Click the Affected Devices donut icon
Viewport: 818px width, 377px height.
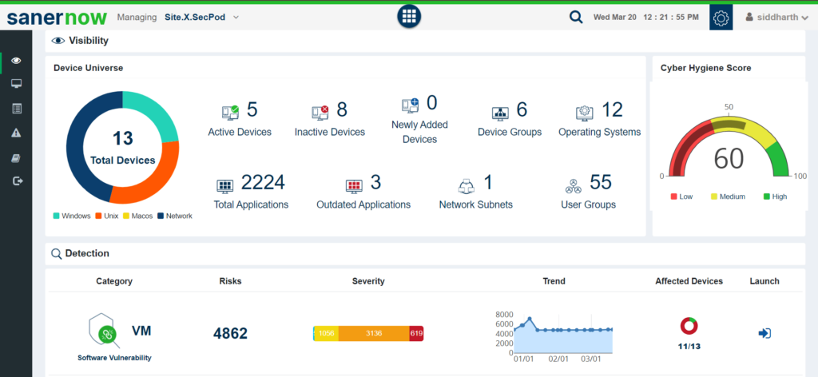(x=689, y=326)
